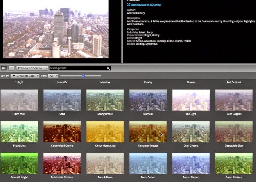Open the Creation Date sort dropdown

coord(25,76)
